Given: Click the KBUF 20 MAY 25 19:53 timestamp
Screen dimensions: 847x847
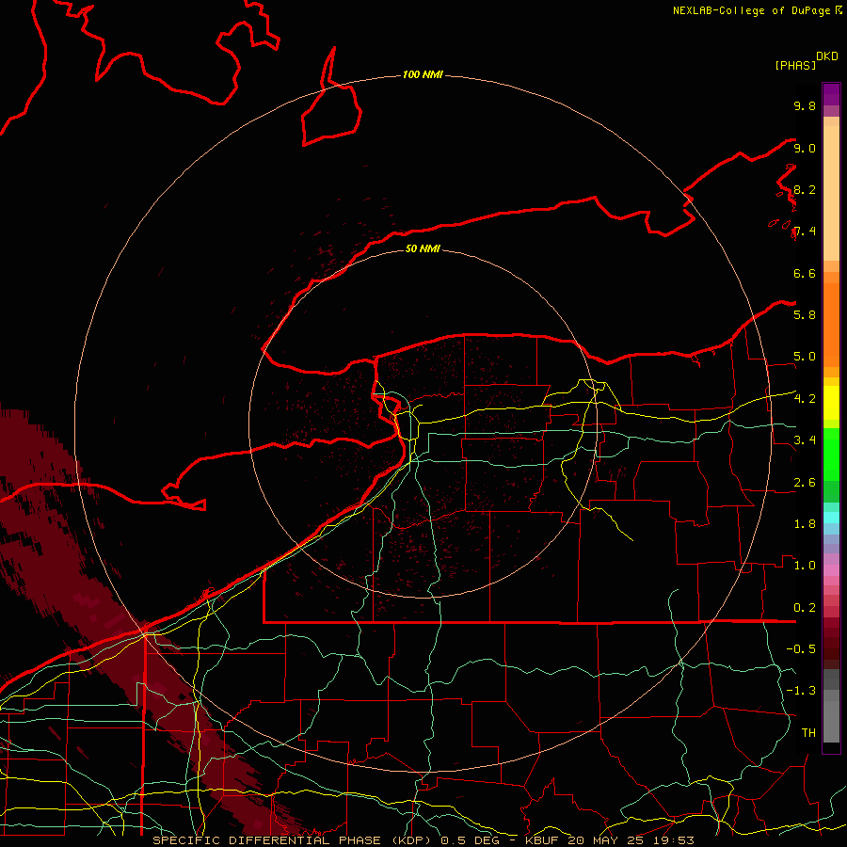Looking at the screenshot, I should tap(609, 840).
